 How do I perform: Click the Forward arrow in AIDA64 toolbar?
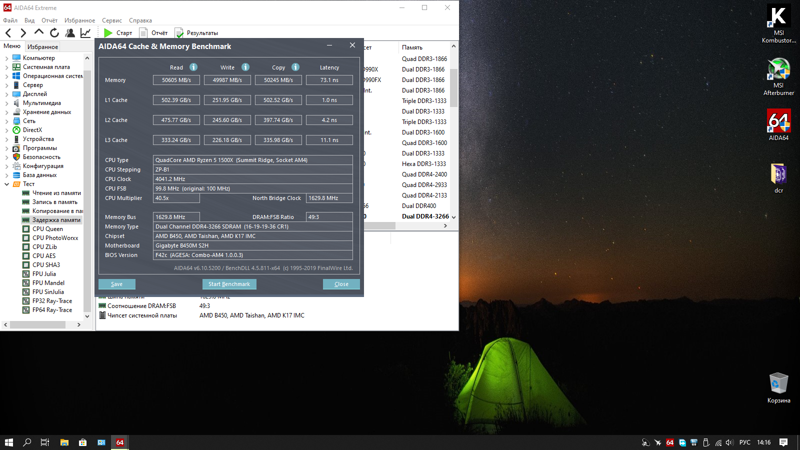23,33
